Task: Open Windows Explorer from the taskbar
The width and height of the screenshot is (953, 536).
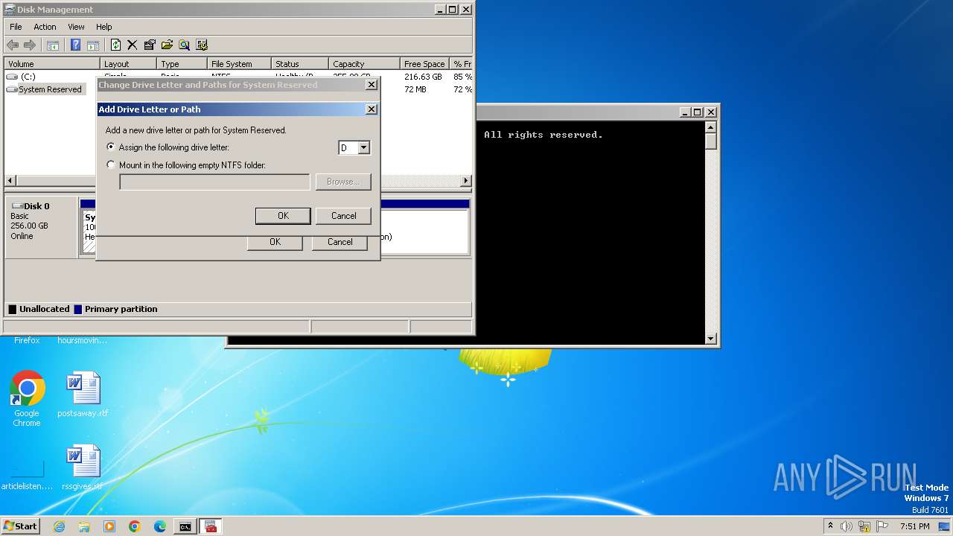Action: point(84,526)
